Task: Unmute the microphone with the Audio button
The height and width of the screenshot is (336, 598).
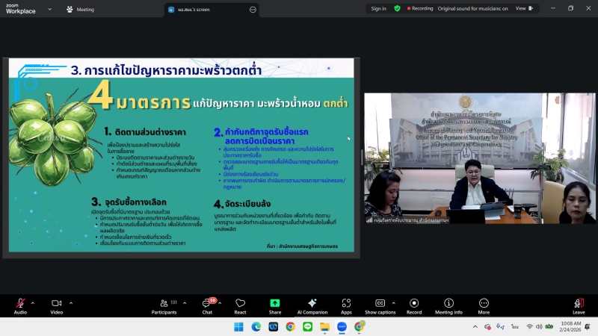Action: (x=20, y=305)
